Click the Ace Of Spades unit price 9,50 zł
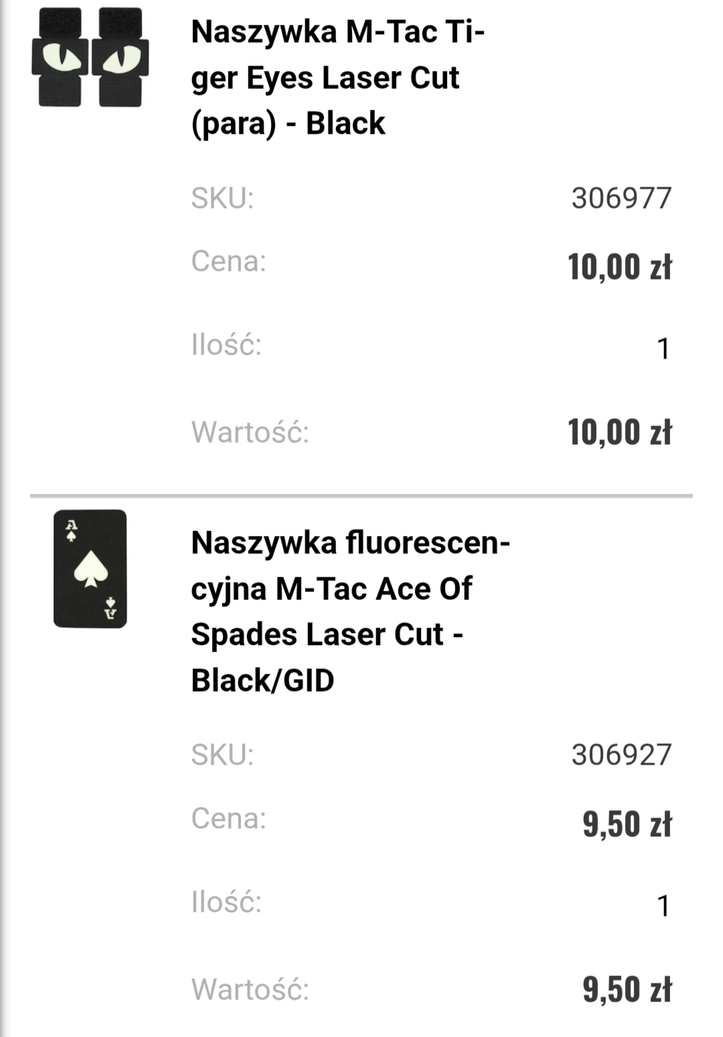The height and width of the screenshot is (1037, 723). coord(627,824)
